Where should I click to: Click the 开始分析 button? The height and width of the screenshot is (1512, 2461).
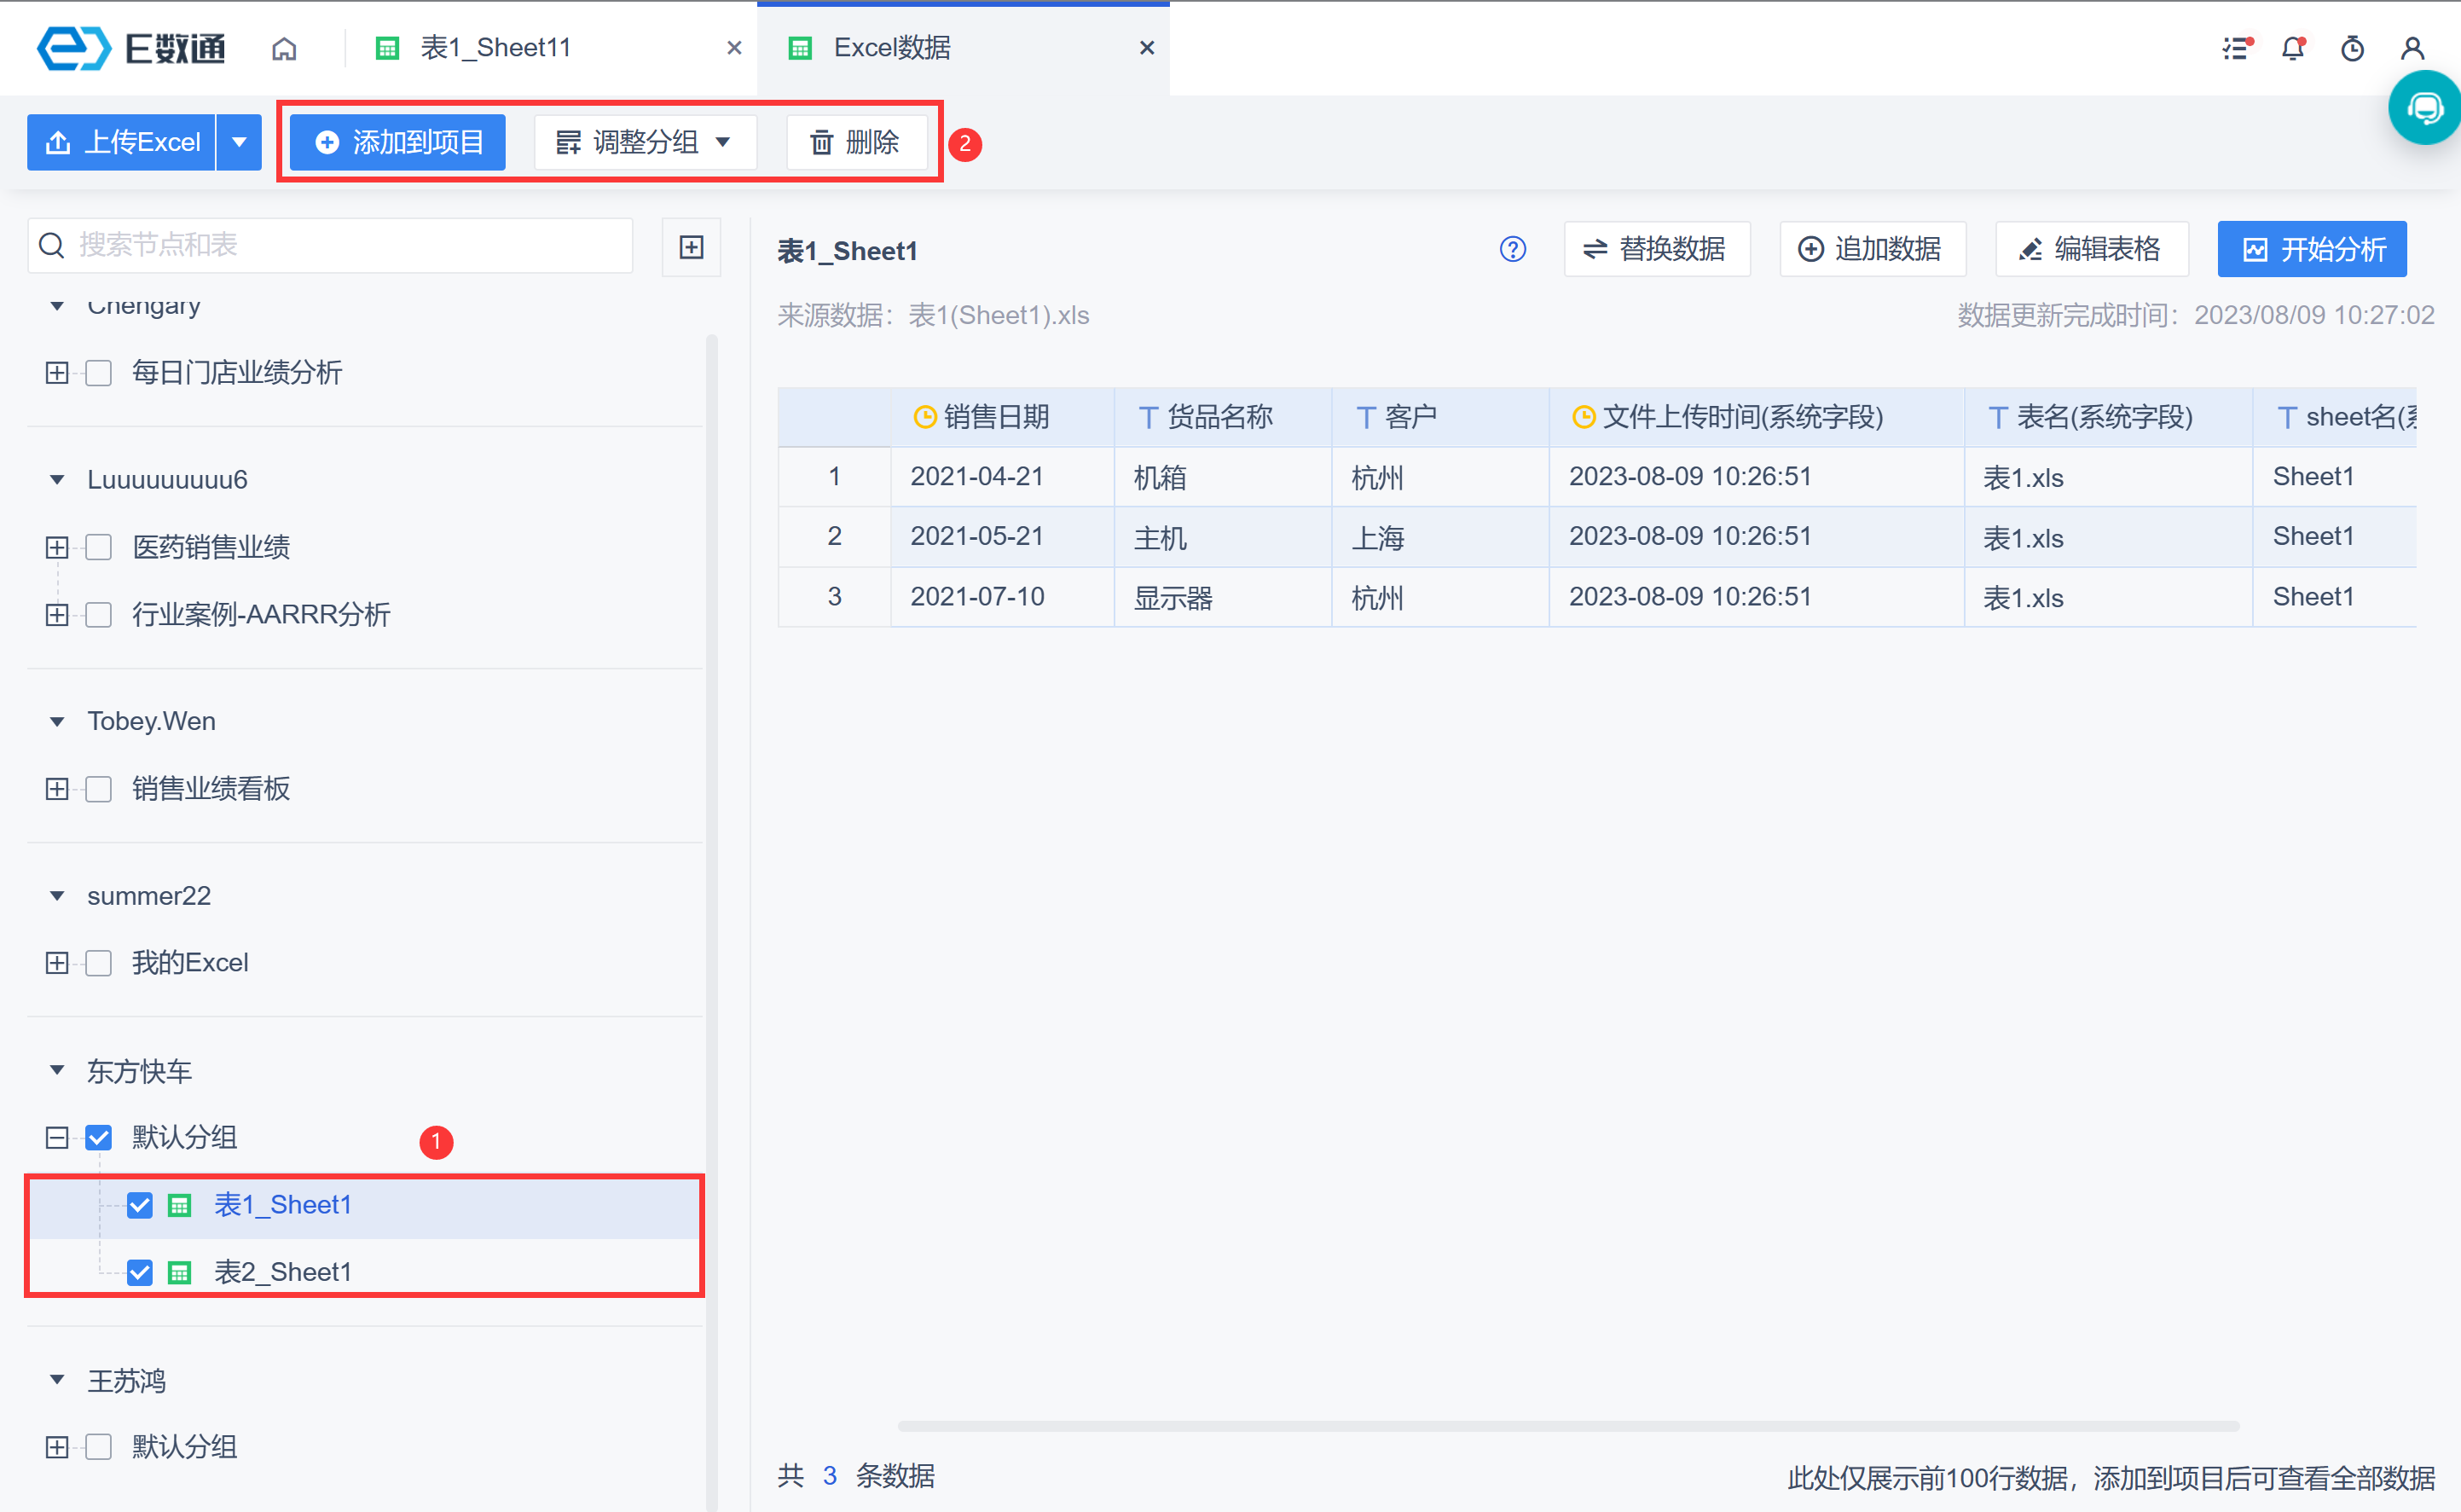(x=2311, y=249)
